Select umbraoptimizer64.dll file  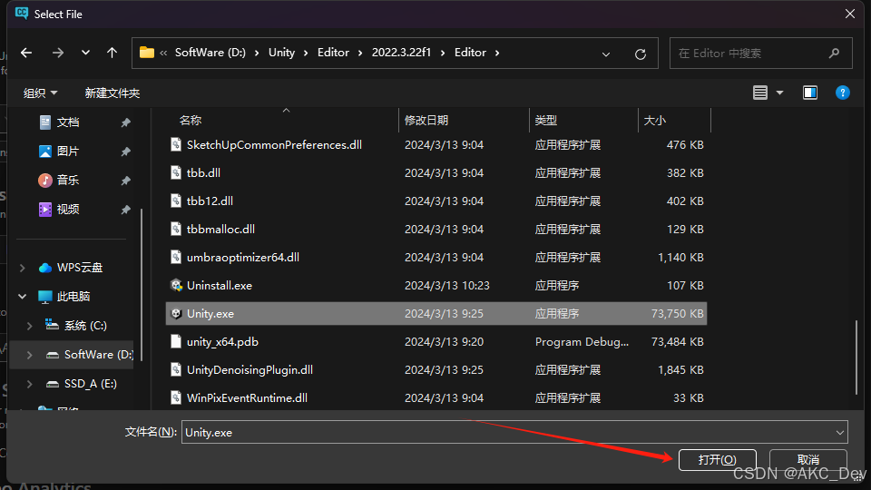pos(436,257)
